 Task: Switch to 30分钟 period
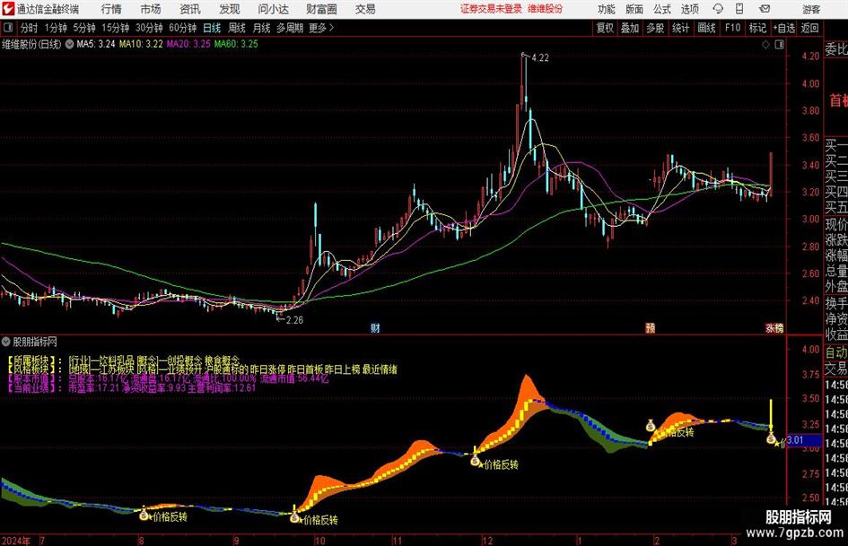tap(149, 28)
